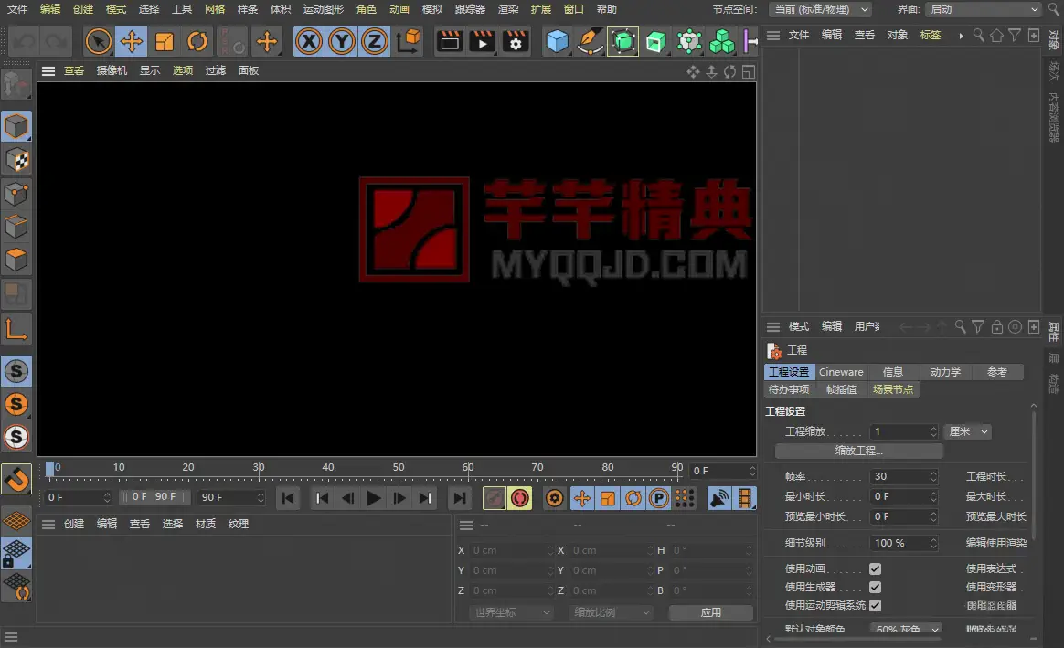Open the 场景节点 tab
Screen dimensions: 1064x648
pyautogui.click(x=893, y=389)
